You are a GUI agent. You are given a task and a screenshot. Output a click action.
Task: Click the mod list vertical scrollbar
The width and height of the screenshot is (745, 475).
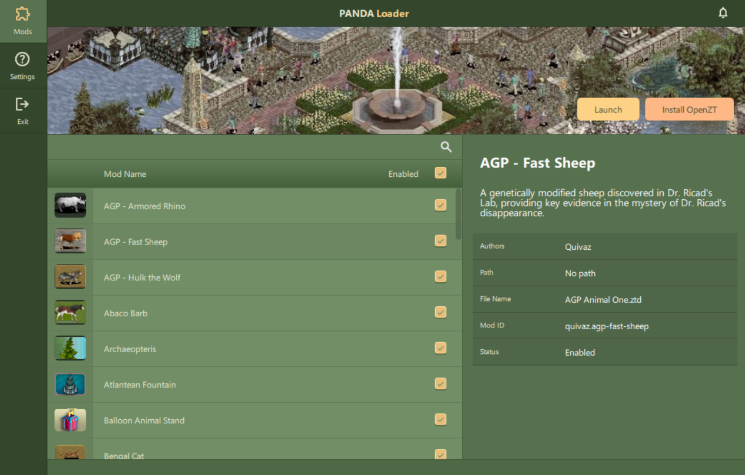click(458, 215)
